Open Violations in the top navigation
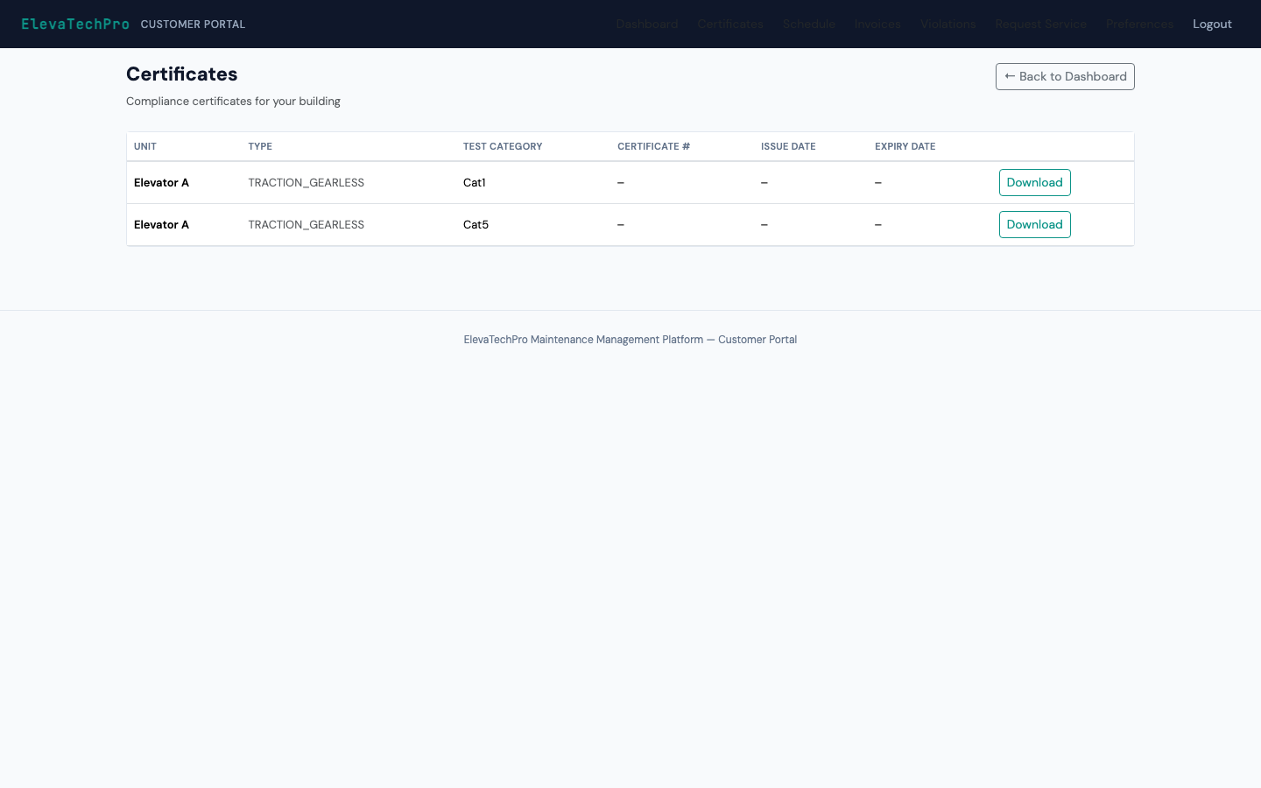1261x788 pixels. [x=948, y=24]
